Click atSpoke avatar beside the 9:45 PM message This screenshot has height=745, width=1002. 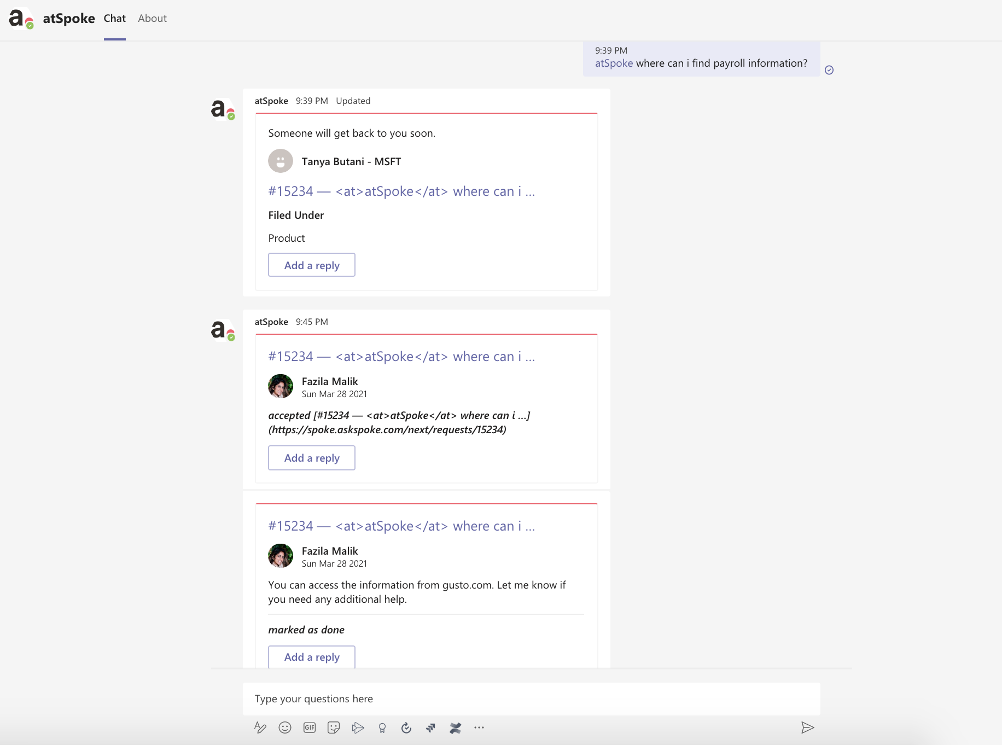223,330
